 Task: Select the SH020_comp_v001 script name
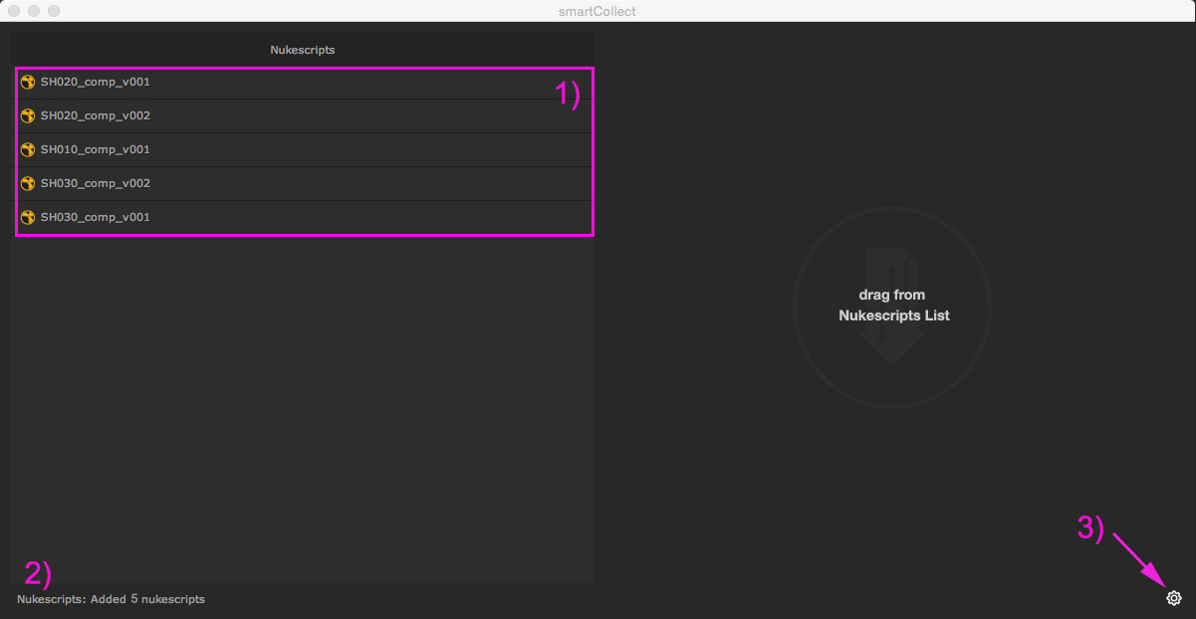(96, 82)
